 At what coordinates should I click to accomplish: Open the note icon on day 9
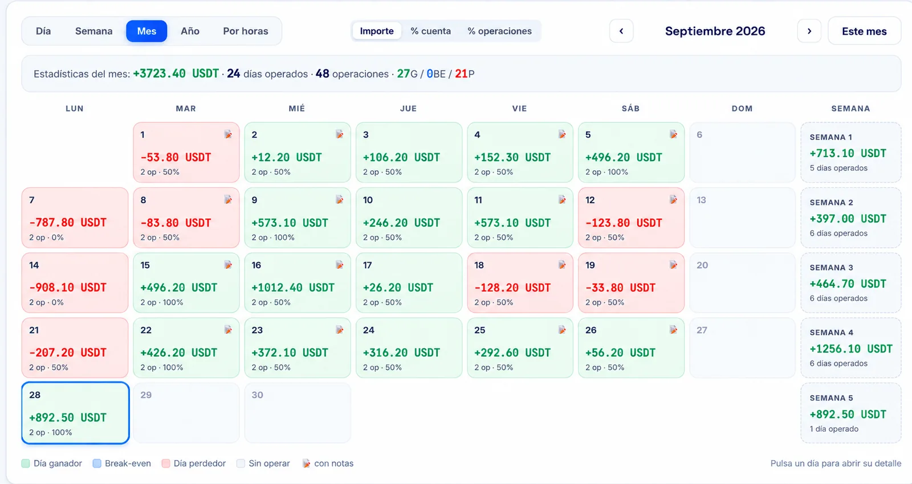pos(339,200)
